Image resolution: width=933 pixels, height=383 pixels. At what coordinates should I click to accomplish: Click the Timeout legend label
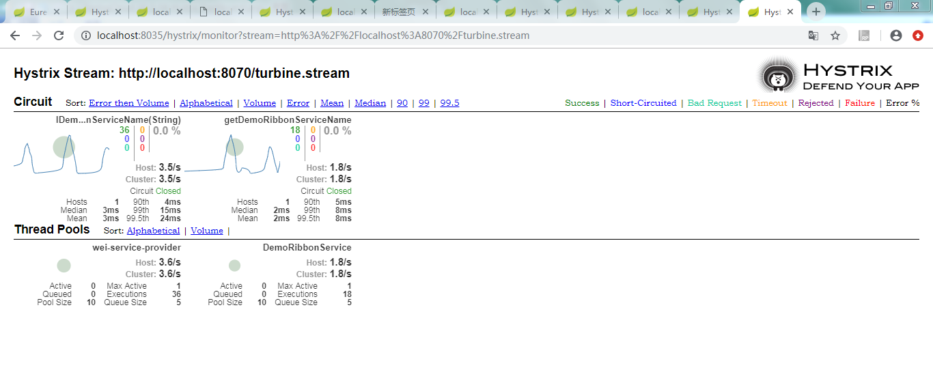770,103
